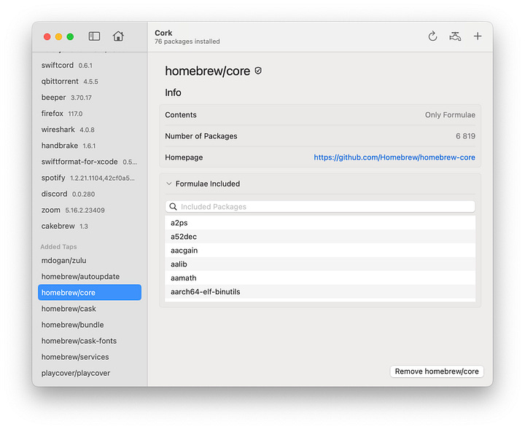
Task: Click aalib in the formulae list
Action: pyautogui.click(x=320, y=264)
